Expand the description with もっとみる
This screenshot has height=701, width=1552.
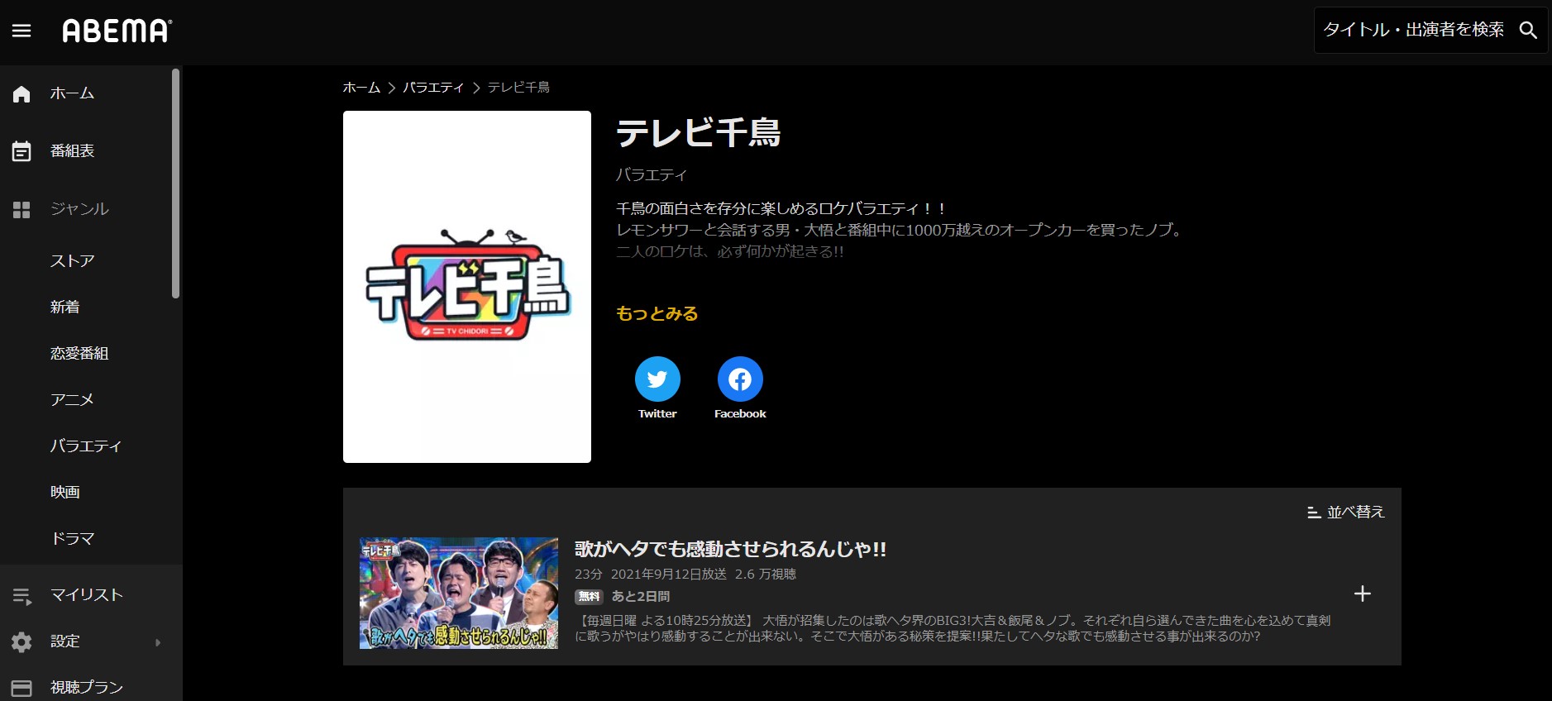tap(657, 313)
